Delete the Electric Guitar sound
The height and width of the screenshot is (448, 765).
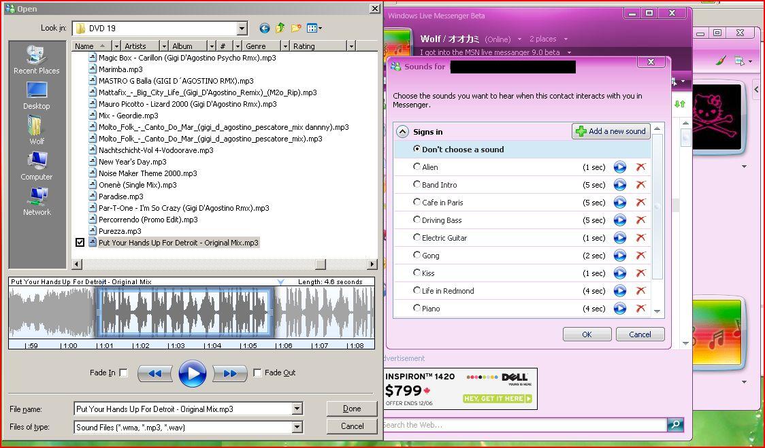coord(640,238)
